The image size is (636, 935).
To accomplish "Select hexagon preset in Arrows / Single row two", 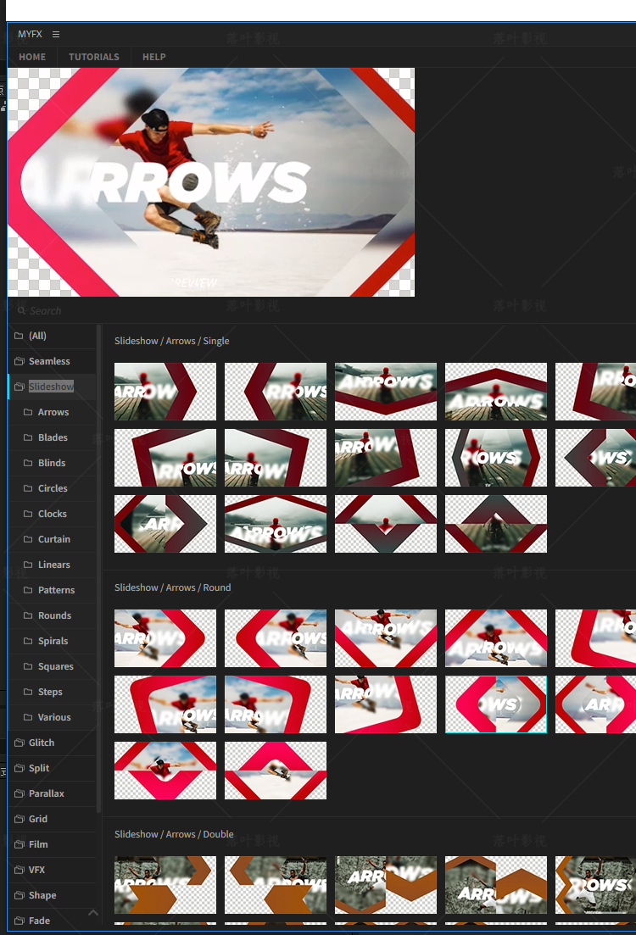I will pos(496,458).
